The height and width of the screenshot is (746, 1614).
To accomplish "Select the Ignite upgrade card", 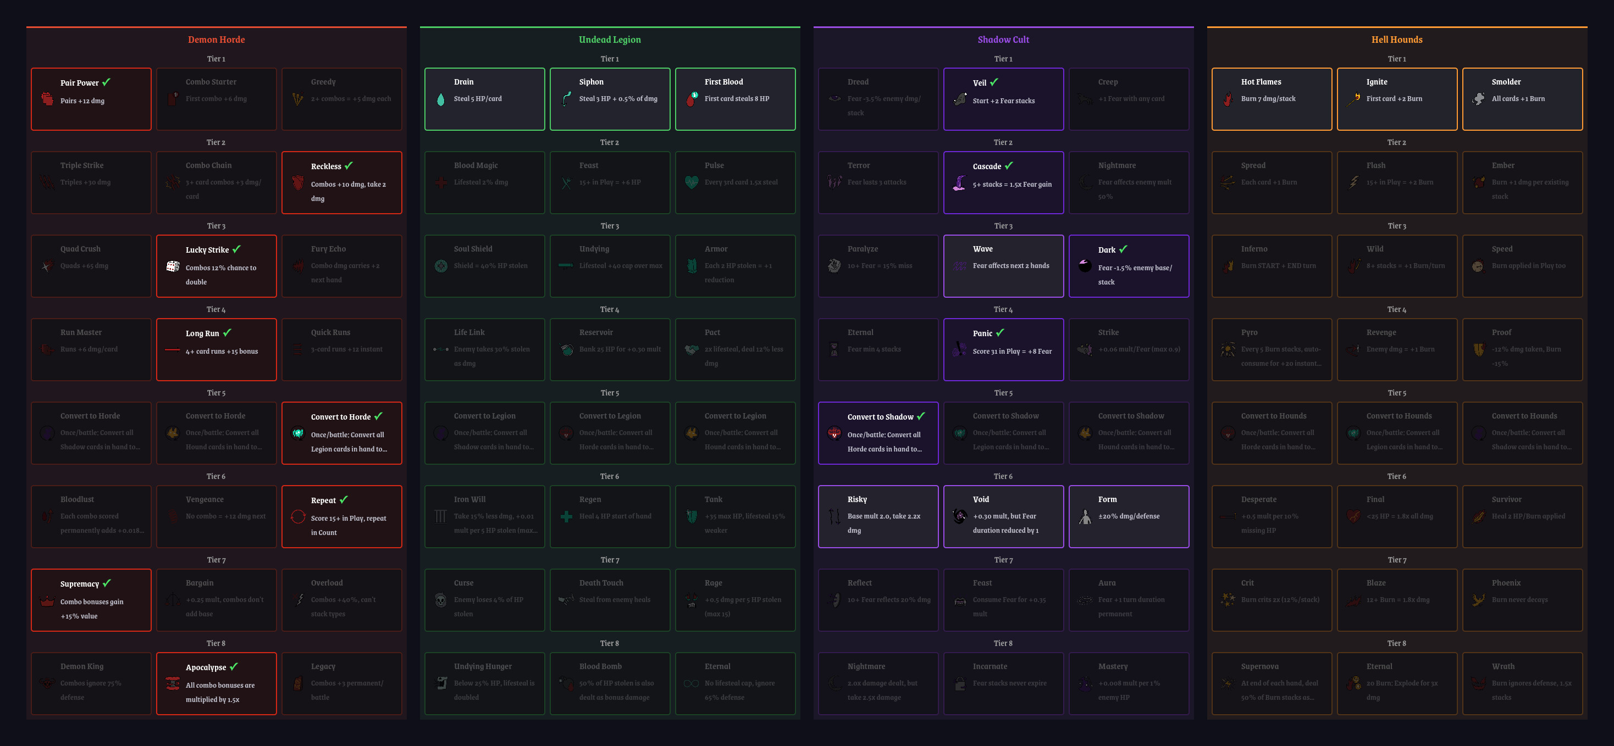I will [1397, 99].
